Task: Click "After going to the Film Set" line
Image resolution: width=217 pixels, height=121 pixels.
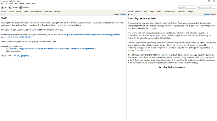Action: coord(12,46)
